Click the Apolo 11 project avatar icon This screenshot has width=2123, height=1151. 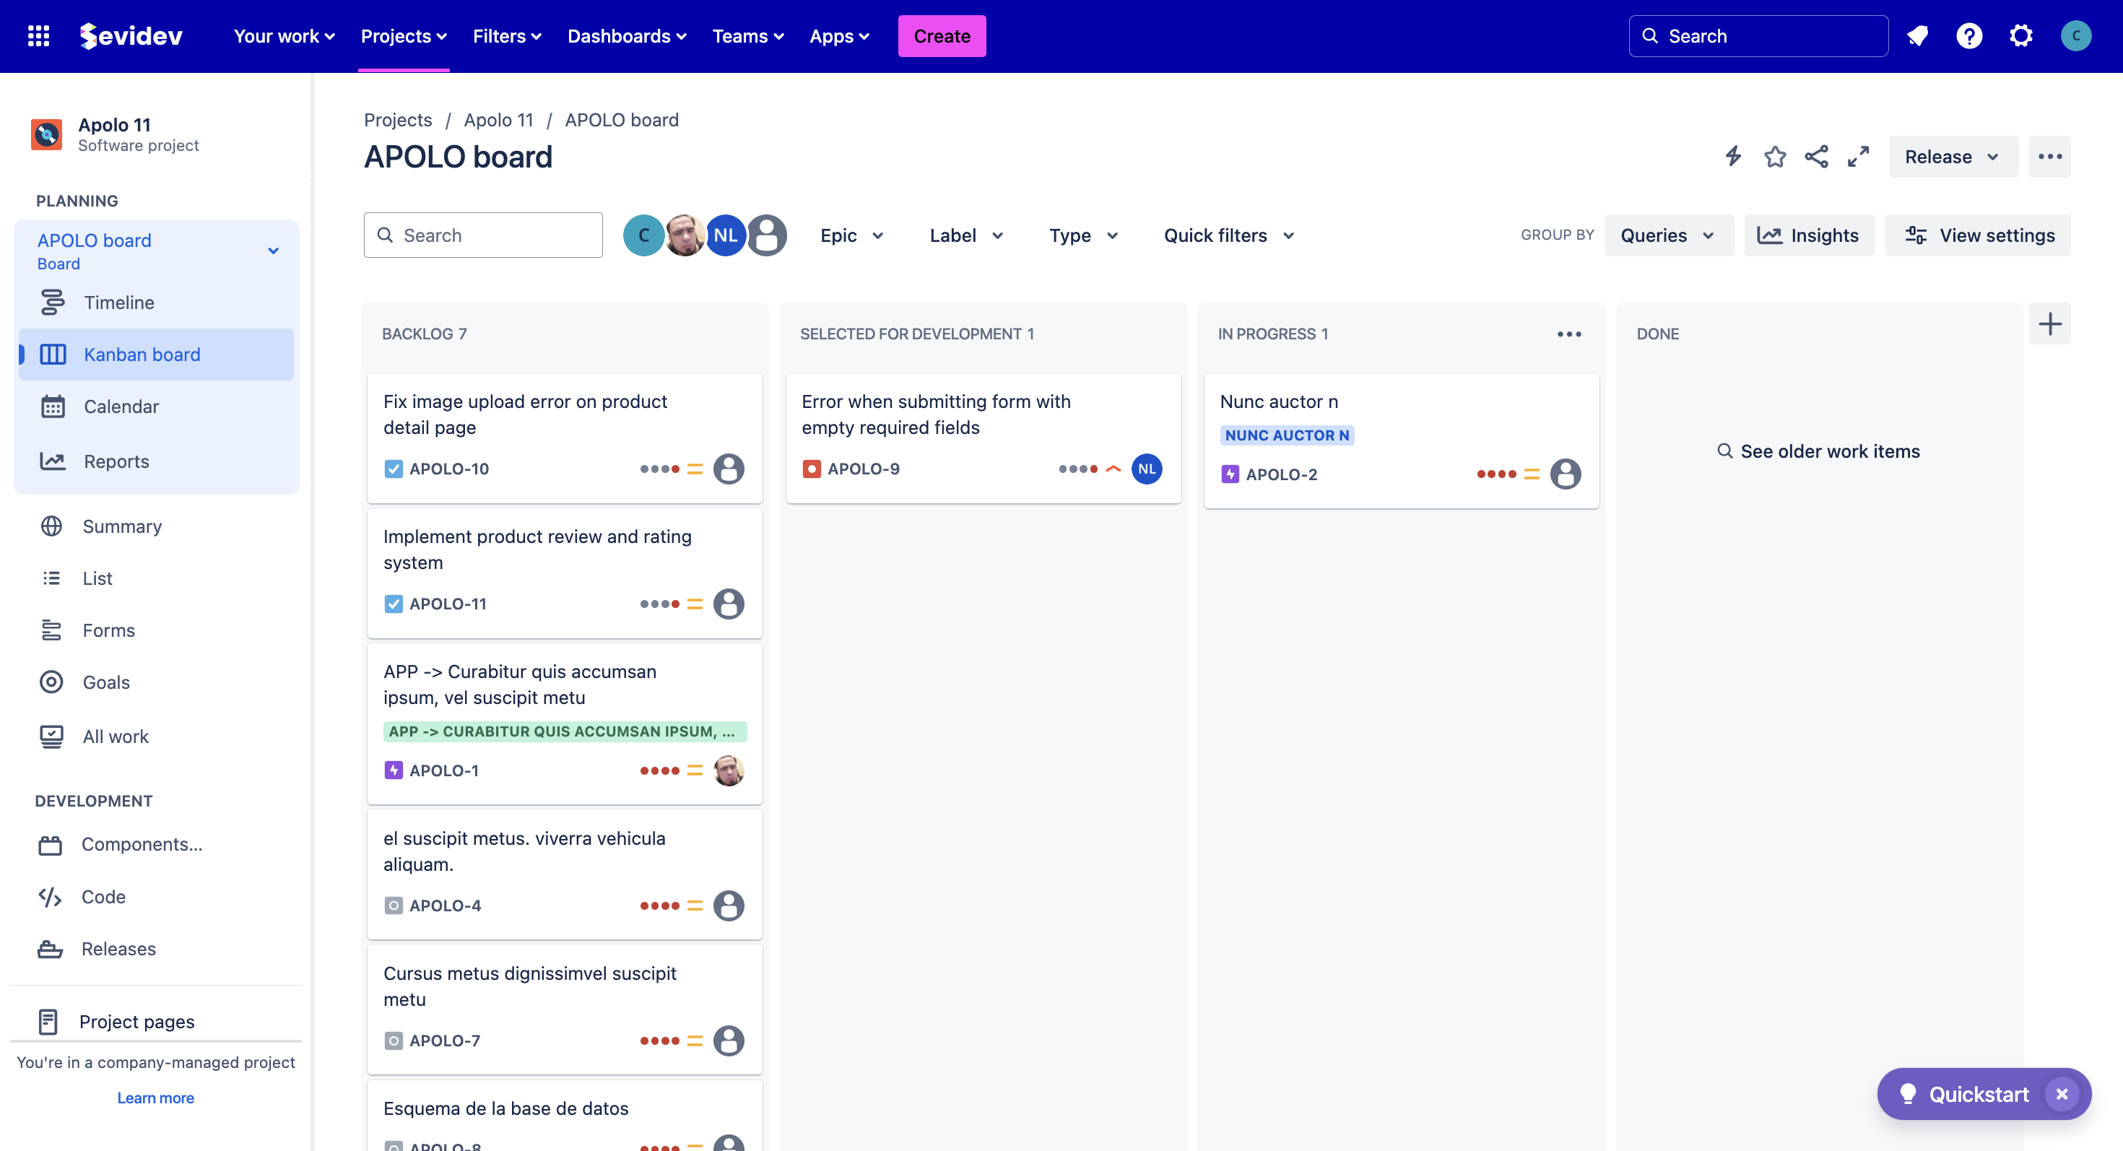47,134
